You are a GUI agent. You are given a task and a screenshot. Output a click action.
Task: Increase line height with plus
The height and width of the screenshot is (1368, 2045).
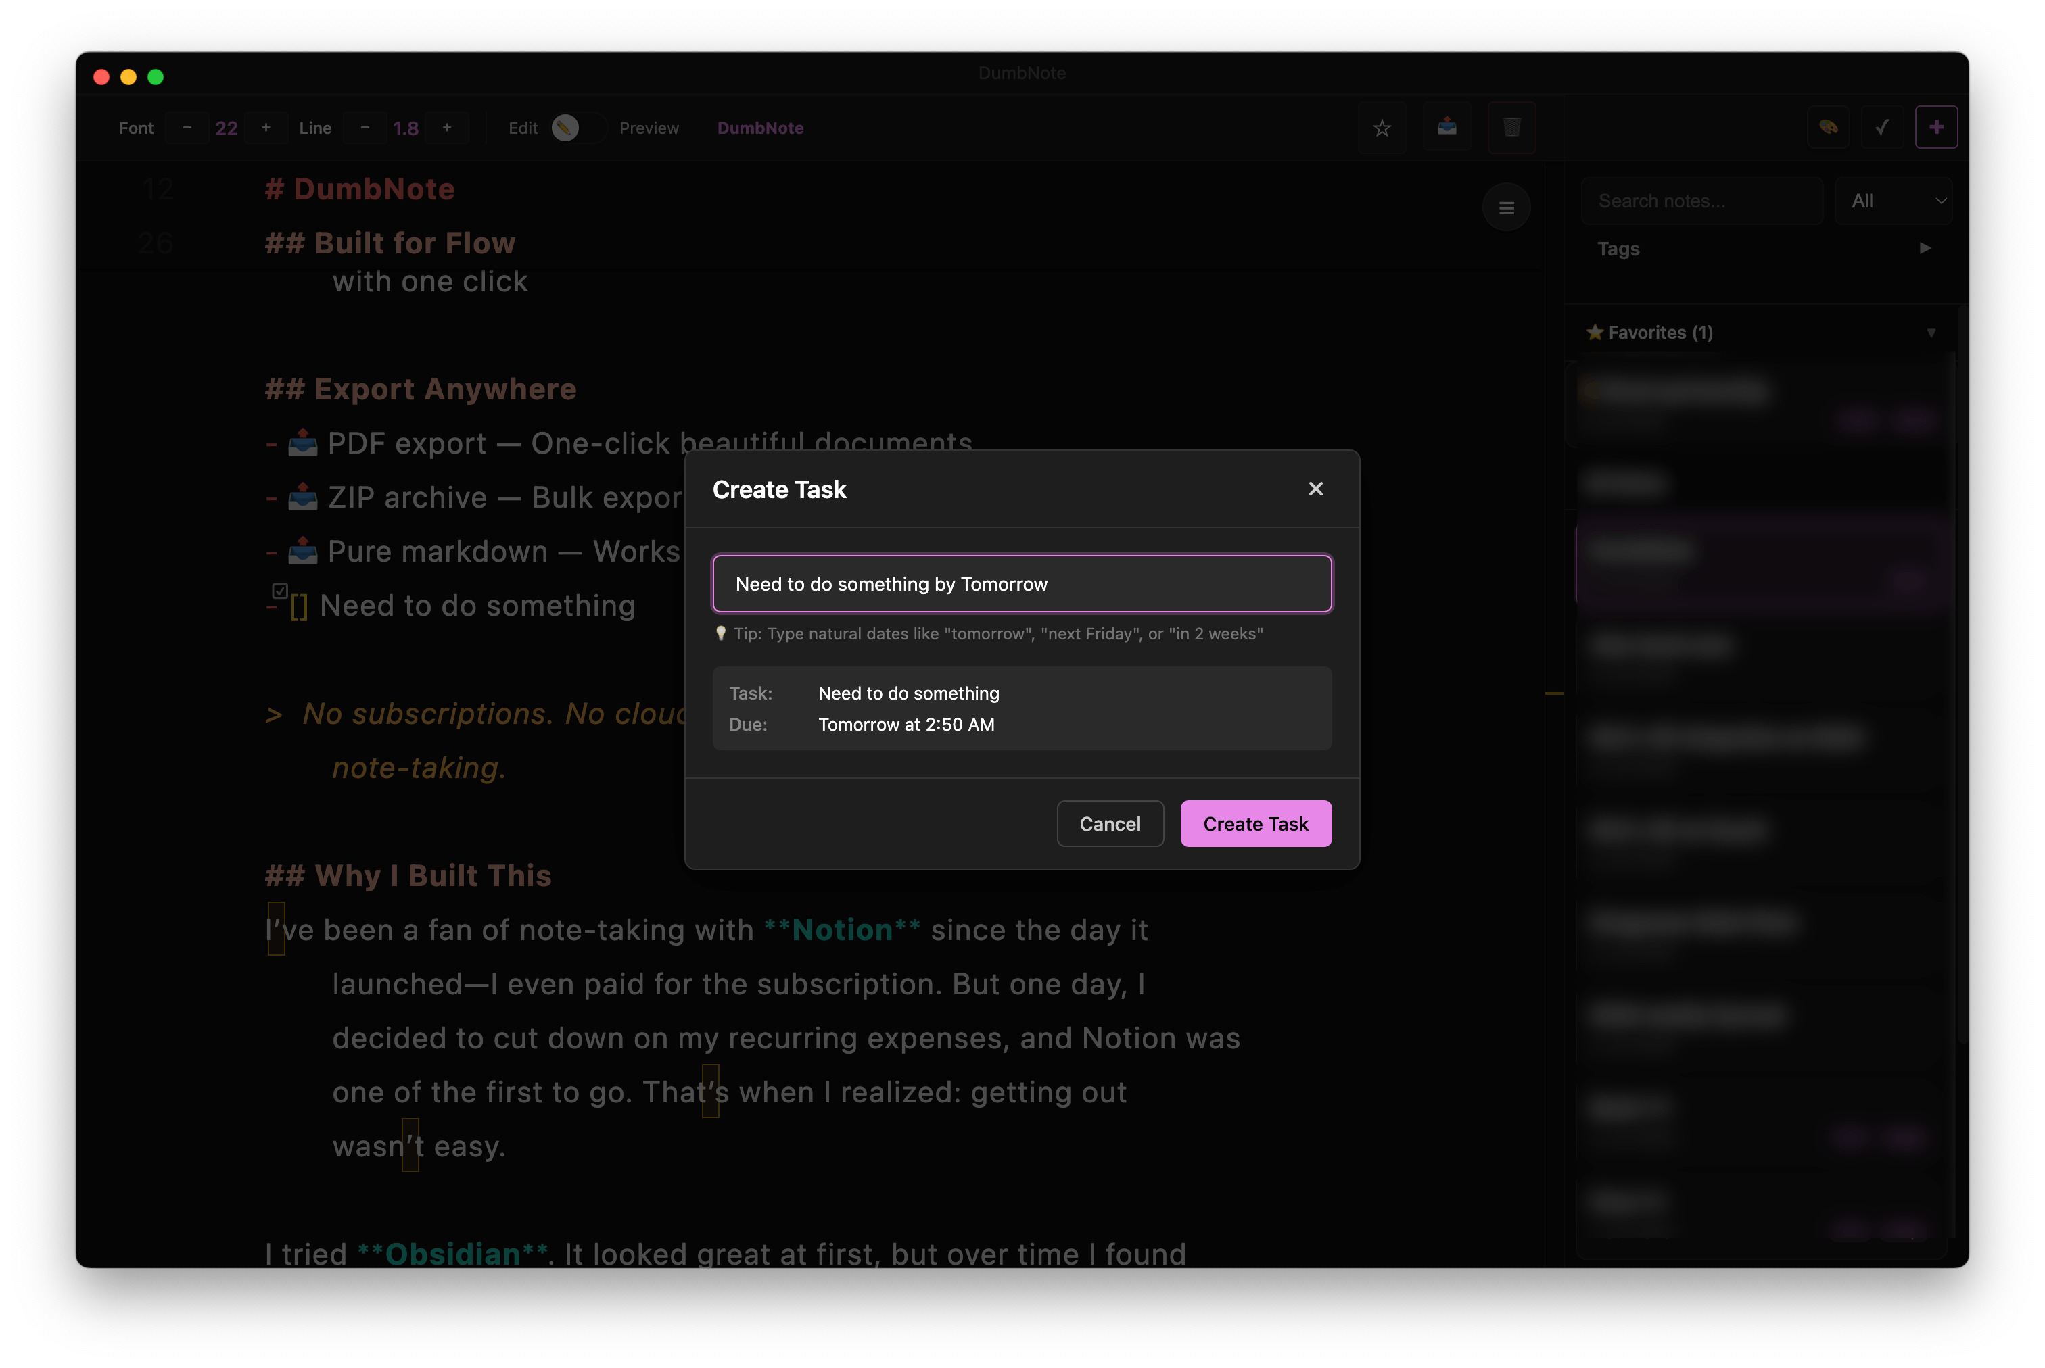tap(447, 128)
